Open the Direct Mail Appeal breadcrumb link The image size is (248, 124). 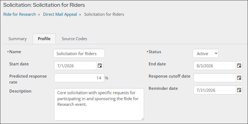(x=60, y=14)
